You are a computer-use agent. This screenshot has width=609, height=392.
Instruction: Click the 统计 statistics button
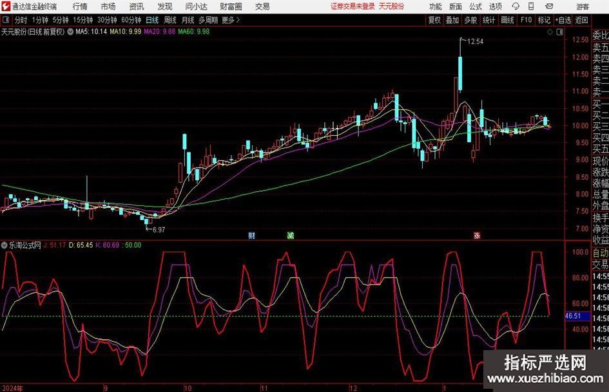(488, 20)
